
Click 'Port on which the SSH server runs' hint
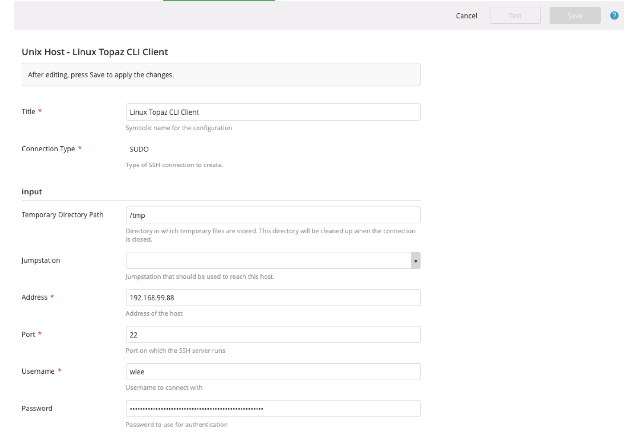pyautogui.click(x=175, y=351)
